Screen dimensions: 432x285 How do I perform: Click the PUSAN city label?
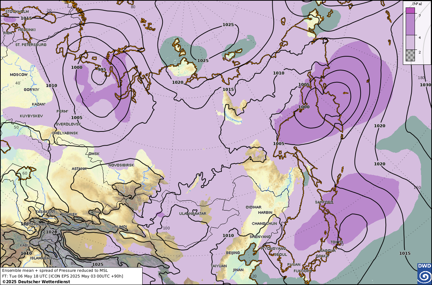click(294, 264)
